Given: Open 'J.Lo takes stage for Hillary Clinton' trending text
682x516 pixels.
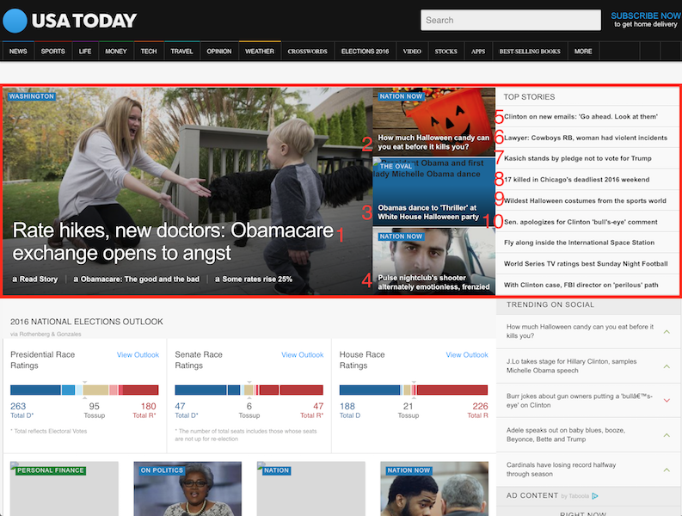Looking at the screenshot, I should pyautogui.click(x=571, y=365).
